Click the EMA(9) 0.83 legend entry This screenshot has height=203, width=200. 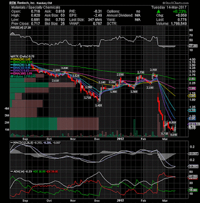tap(20, 71)
